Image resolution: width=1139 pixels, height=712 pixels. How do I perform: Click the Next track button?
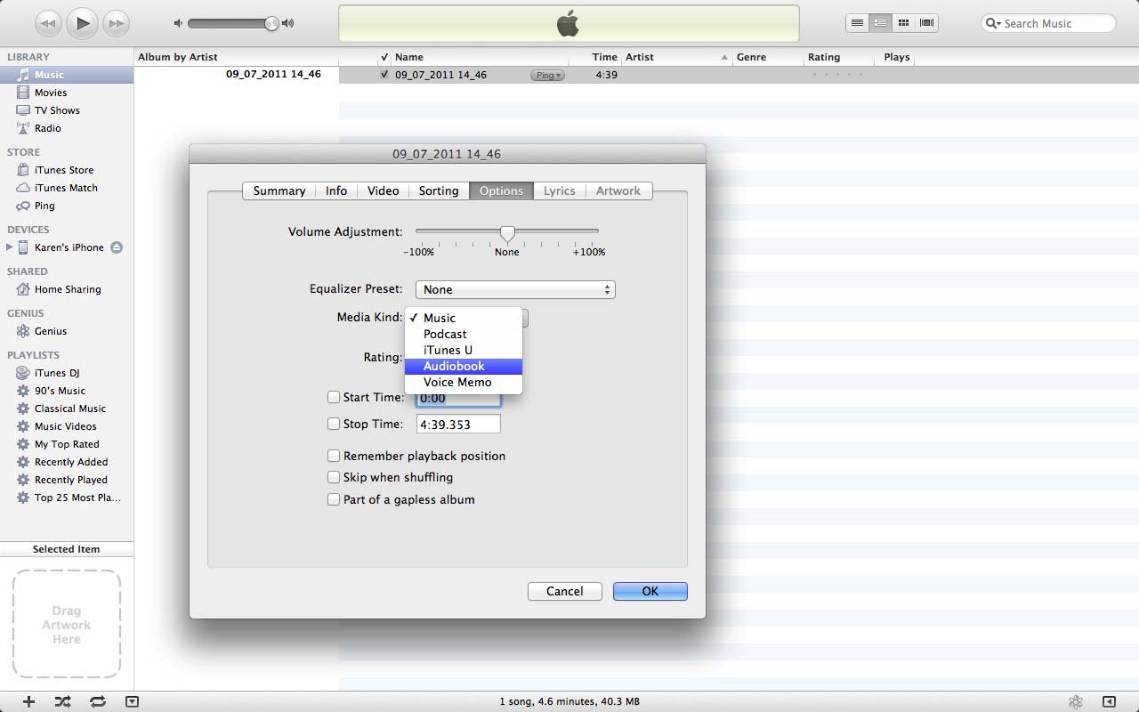[x=116, y=23]
